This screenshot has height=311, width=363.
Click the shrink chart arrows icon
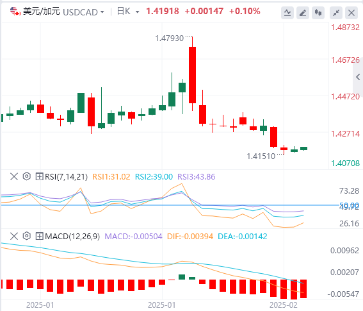coord(336,13)
